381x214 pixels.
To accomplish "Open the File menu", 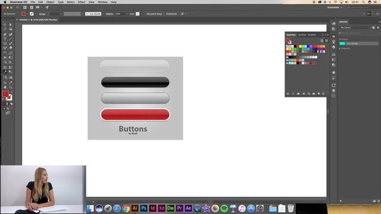I will coord(33,2).
